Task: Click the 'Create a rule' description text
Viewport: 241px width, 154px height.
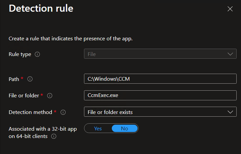Action: tap(71, 39)
